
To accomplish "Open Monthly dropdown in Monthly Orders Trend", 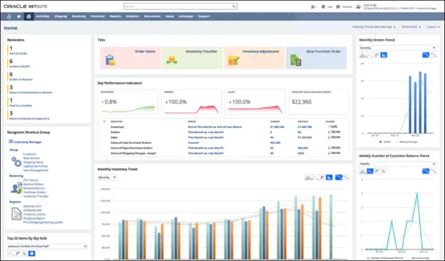I will click(397, 48).
